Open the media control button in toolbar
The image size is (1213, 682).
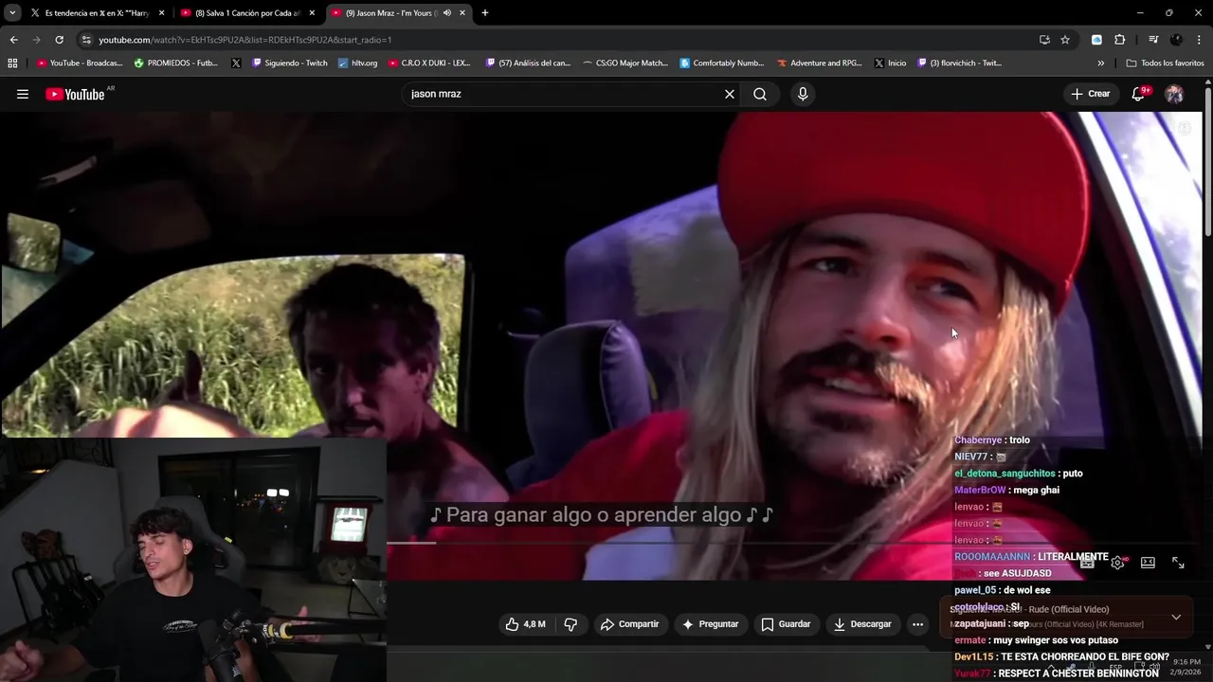(x=1153, y=40)
